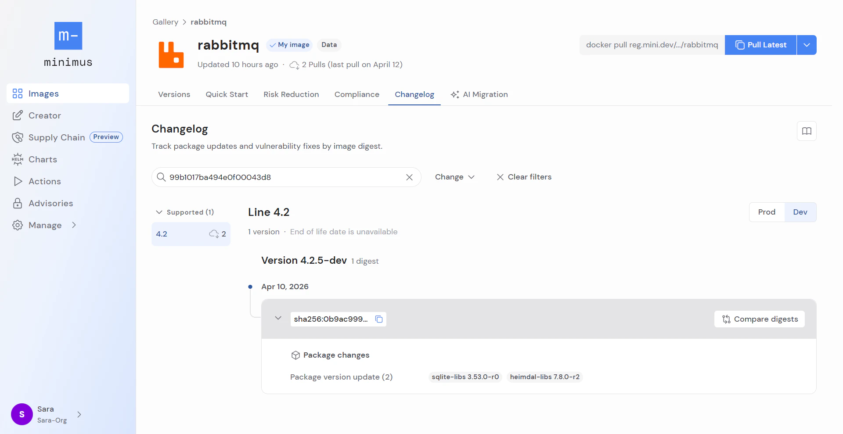Click the Supply Chain shield icon
843x434 pixels.
click(18, 137)
